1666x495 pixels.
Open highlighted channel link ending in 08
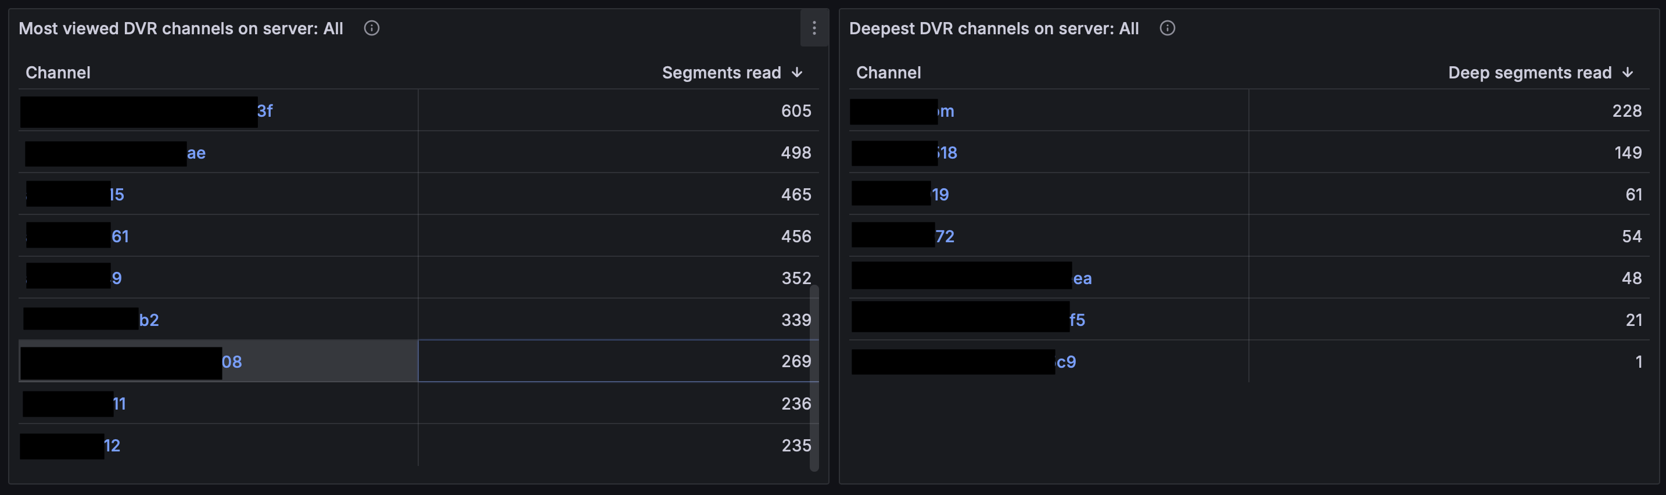(232, 362)
